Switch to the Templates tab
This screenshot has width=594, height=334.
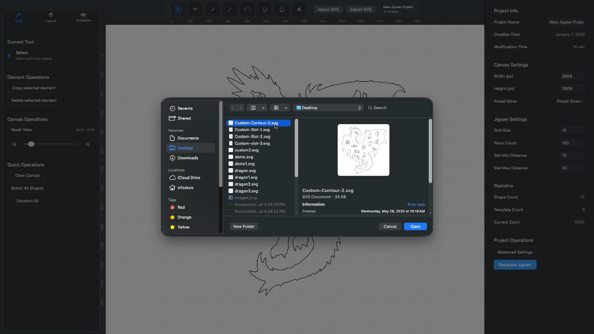(x=83, y=17)
